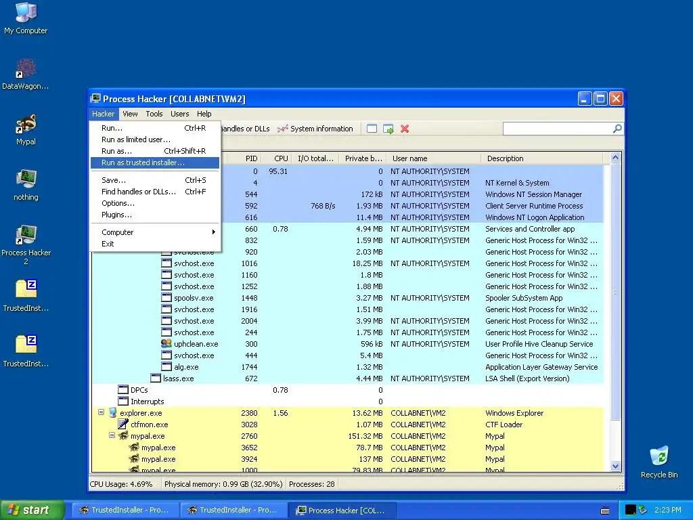This screenshot has width=693, height=520.
Task: Sort by the CPU column header
Action: pyautogui.click(x=276, y=158)
